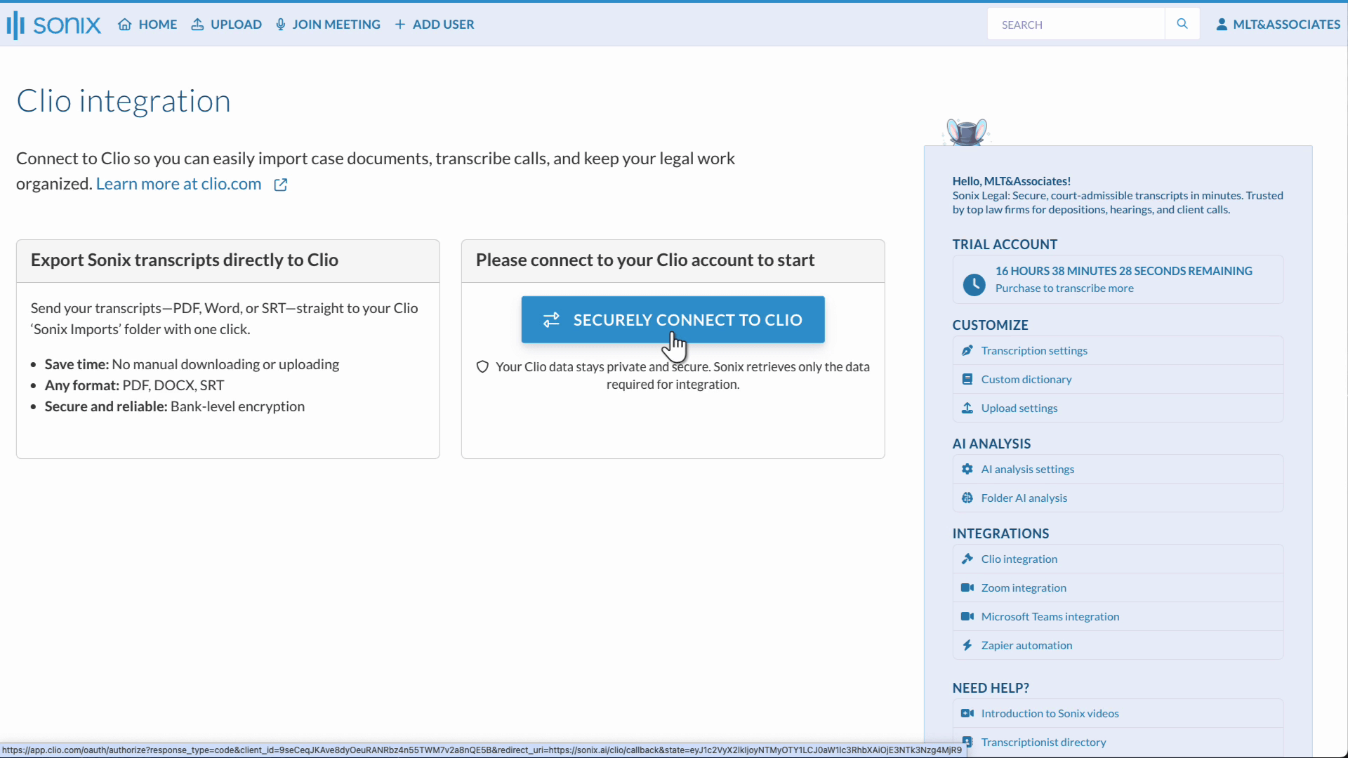Screen dimensions: 1348x758
Task: Click the Sonix logo
Action: coord(54,25)
